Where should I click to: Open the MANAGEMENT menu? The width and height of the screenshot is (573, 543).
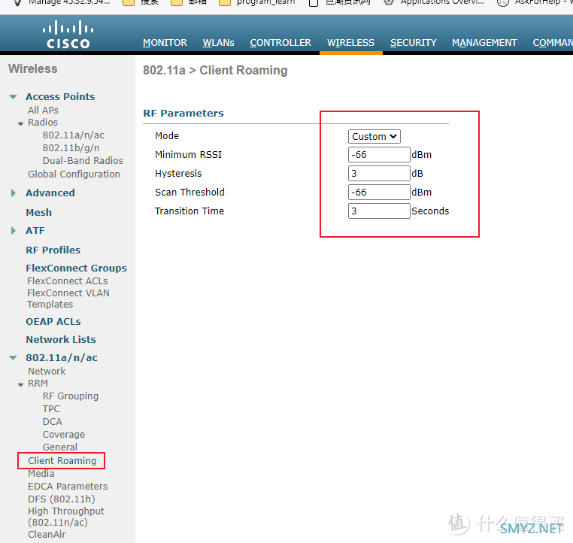(484, 43)
